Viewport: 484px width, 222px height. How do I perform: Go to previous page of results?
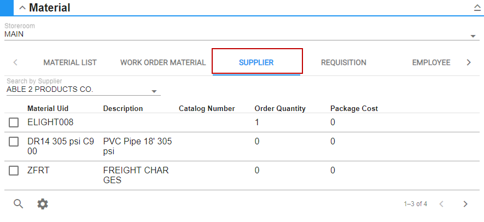[x=441, y=204]
